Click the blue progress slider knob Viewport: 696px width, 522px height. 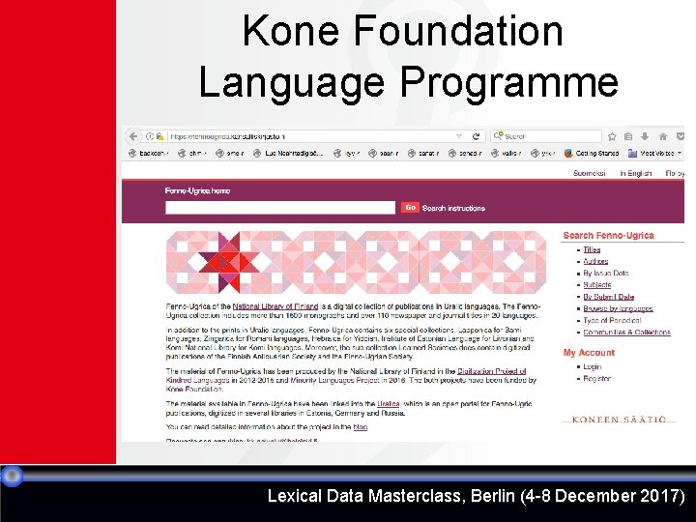(12, 476)
